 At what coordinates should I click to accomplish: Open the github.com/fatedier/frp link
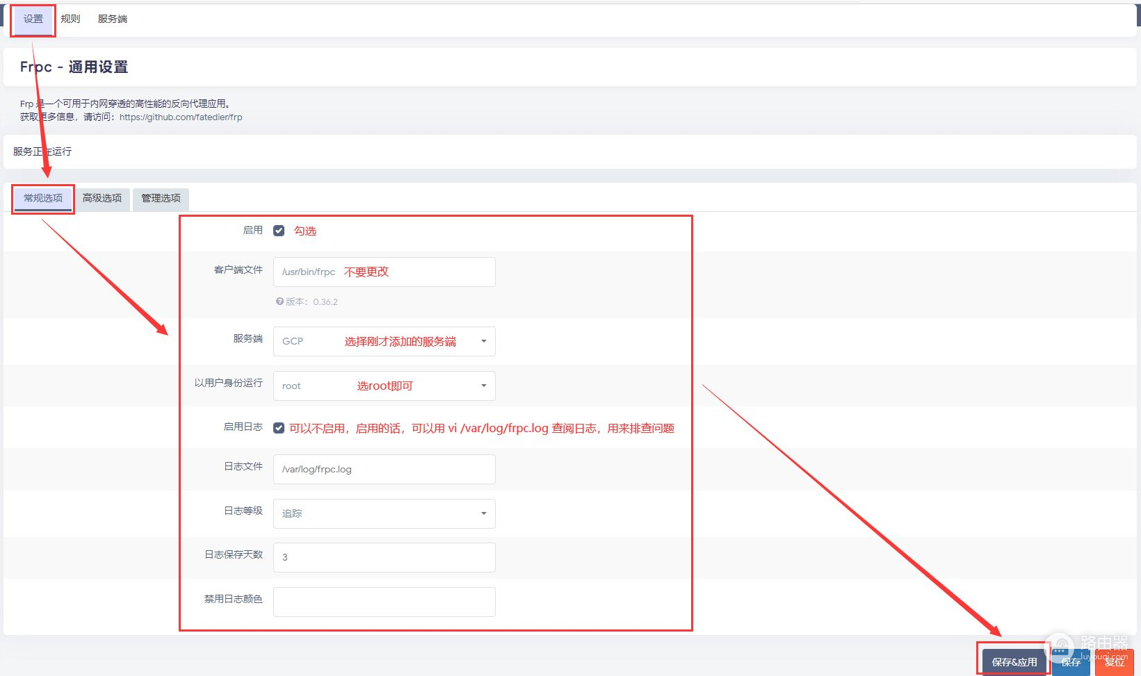click(x=181, y=117)
